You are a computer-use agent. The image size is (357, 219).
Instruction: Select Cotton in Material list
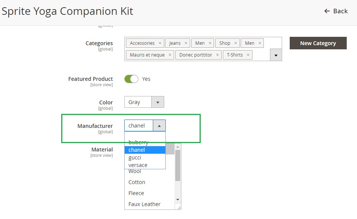click(137, 182)
